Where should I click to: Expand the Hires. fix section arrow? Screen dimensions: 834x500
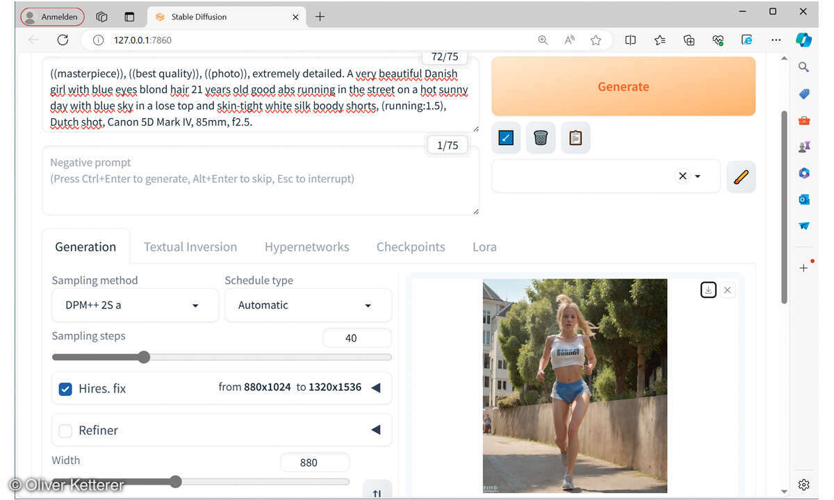[376, 387]
